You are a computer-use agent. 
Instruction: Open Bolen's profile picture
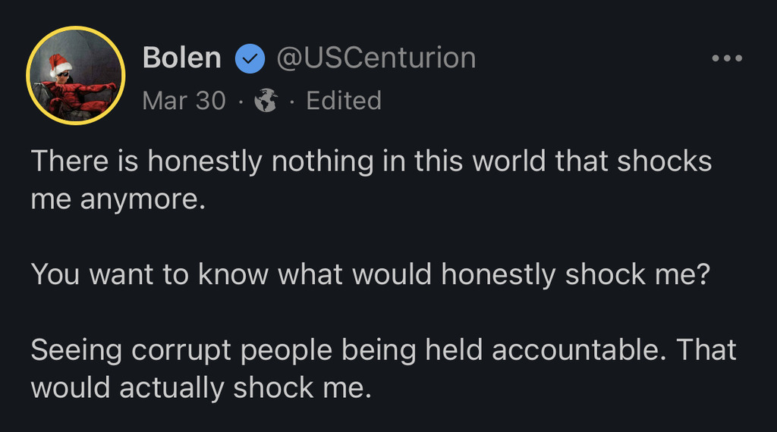point(75,76)
